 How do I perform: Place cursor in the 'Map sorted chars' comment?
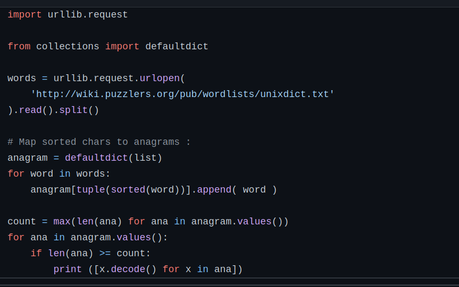[99, 142]
